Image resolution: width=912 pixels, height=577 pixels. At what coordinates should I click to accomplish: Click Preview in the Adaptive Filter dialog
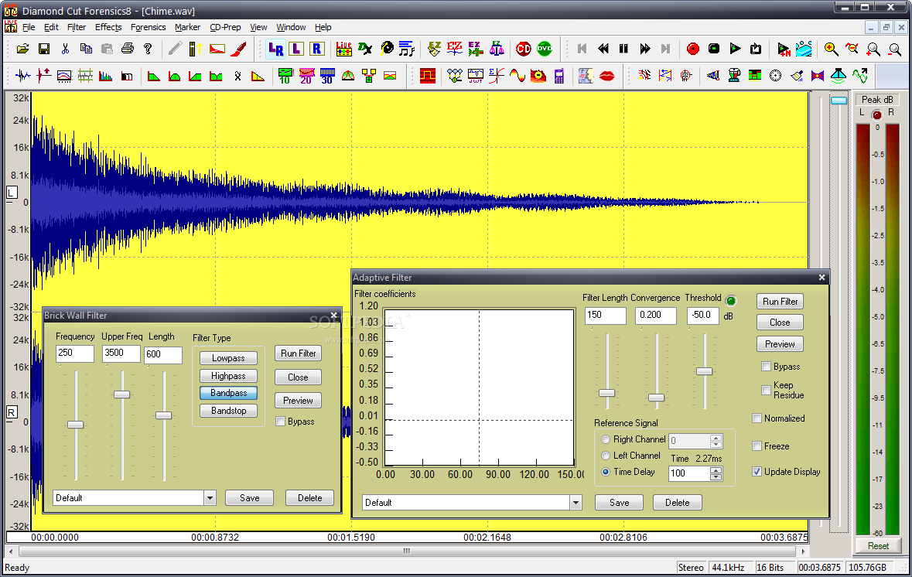(780, 343)
